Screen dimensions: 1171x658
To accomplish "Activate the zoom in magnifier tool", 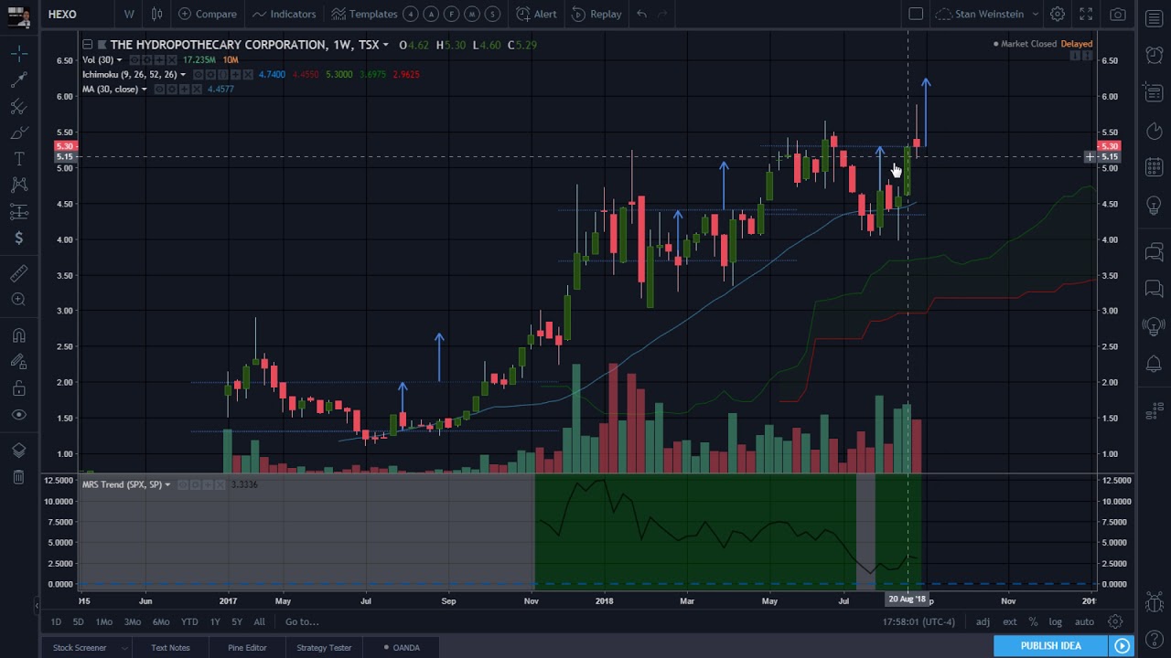I will pyautogui.click(x=18, y=300).
